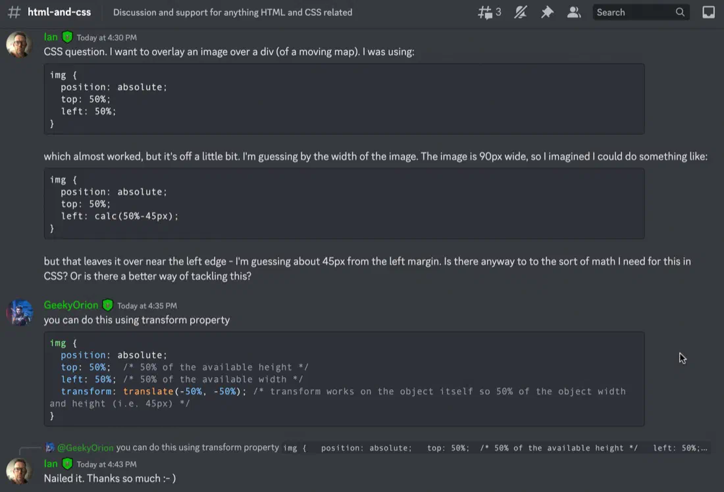Open Ian's avatar on the first message
The height and width of the screenshot is (492, 724).
pos(19,45)
